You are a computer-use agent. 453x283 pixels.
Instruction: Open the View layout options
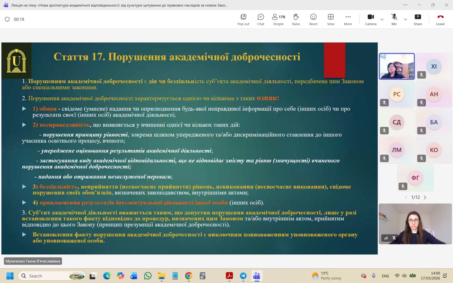tap(331, 19)
